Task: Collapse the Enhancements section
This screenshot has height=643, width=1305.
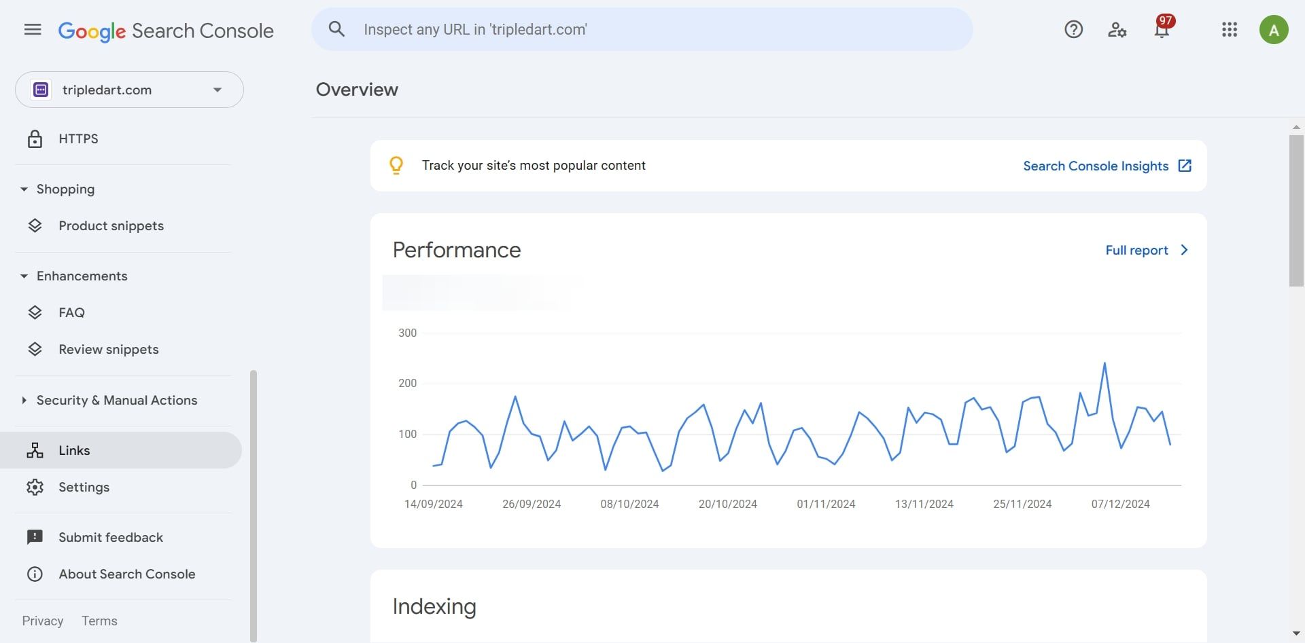Action: coord(24,276)
